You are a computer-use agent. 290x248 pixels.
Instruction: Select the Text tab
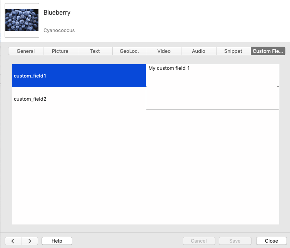[95, 51]
